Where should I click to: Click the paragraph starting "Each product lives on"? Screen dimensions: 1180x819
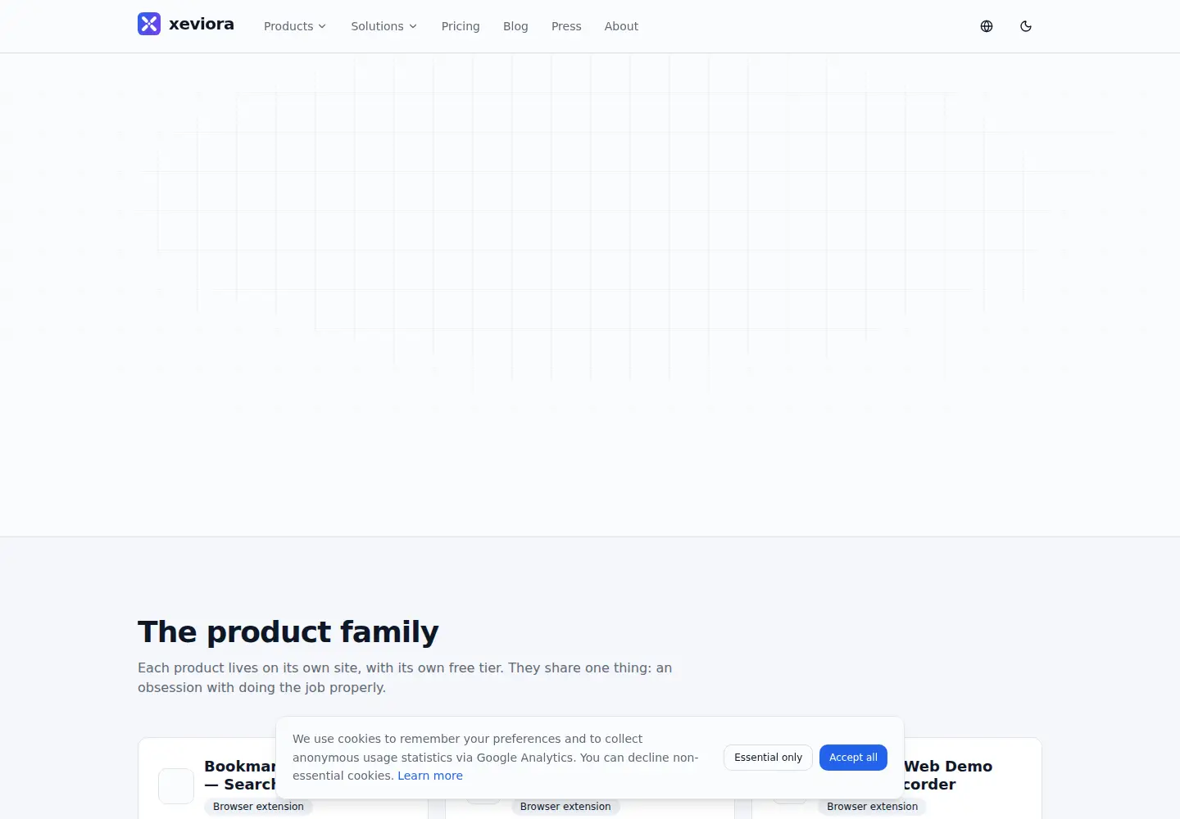pos(405,677)
